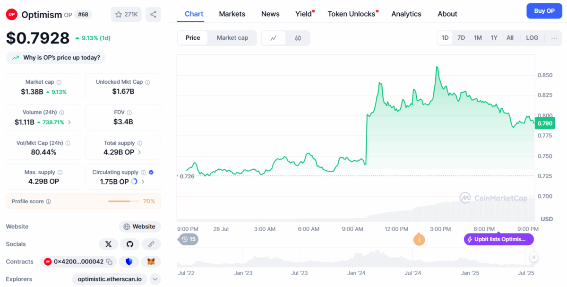Grab the timeline range handle on mini chart

(x=533, y=257)
